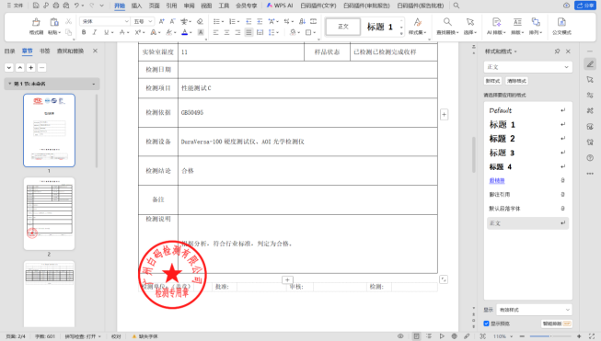Click the pencil icon in right sidebar
Image resolution: width=601 pixels, height=341 pixels.
590,64
